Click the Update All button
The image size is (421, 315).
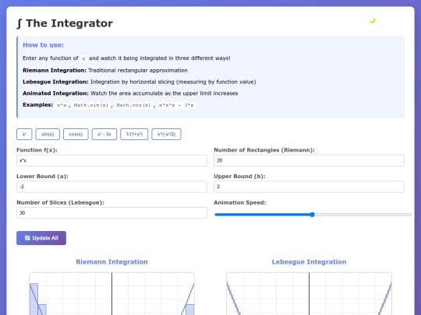[x=41, y=238]
